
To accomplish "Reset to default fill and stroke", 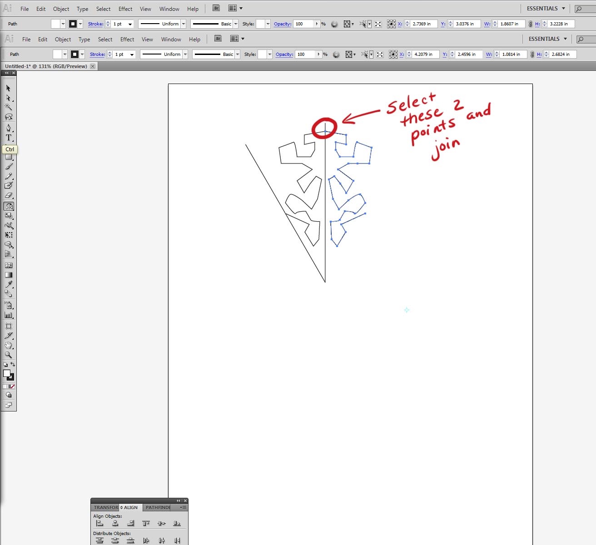I will [5, 365].
